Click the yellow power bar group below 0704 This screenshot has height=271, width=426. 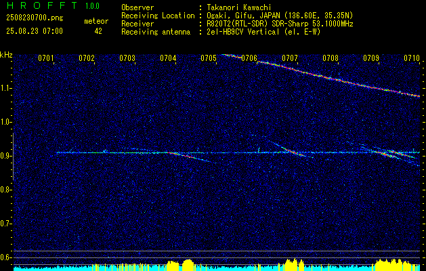coord(180,264)
